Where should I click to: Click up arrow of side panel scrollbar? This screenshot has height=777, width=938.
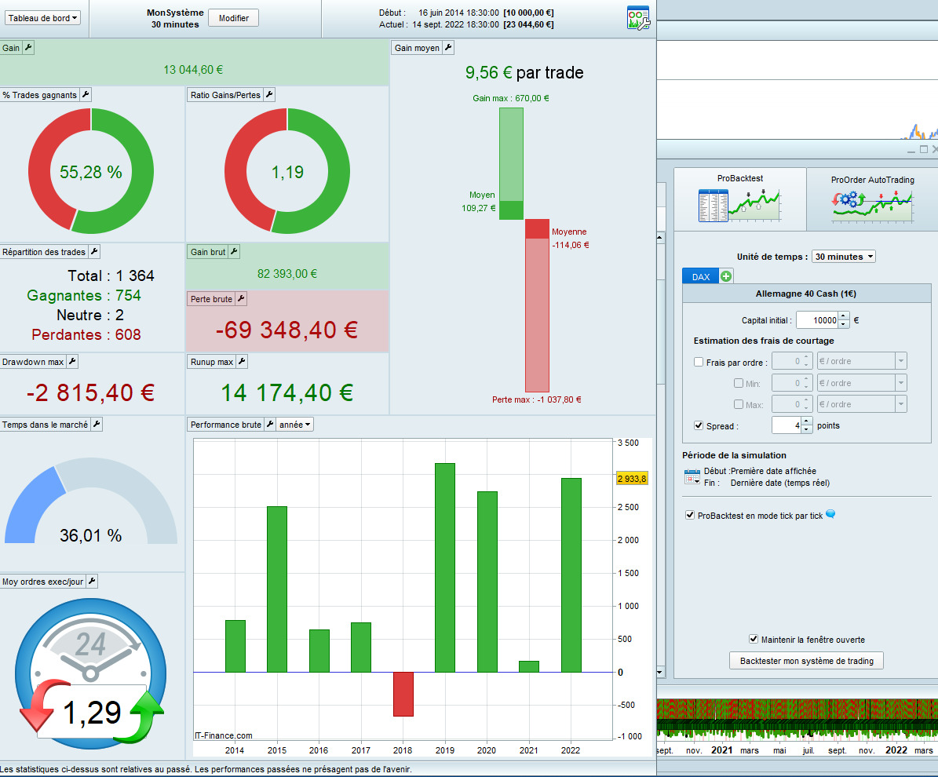(660, 238)
